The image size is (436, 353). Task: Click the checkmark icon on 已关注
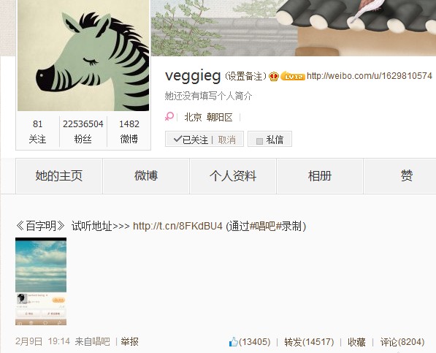[177, 139]
